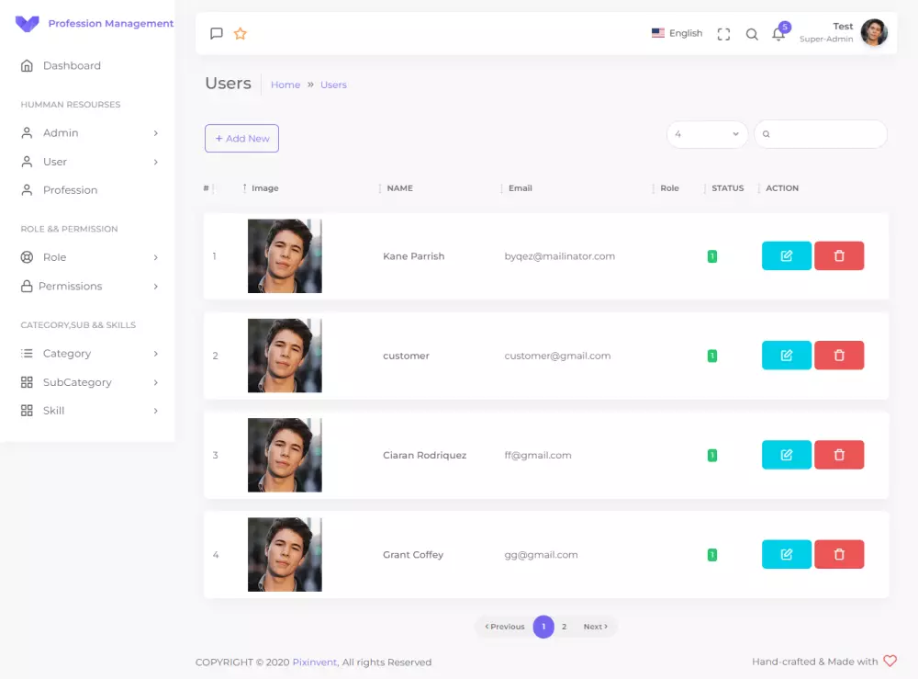This screenshot has width=918, height=679.
Task: Click the Add New button
Action: pos(241,138)
